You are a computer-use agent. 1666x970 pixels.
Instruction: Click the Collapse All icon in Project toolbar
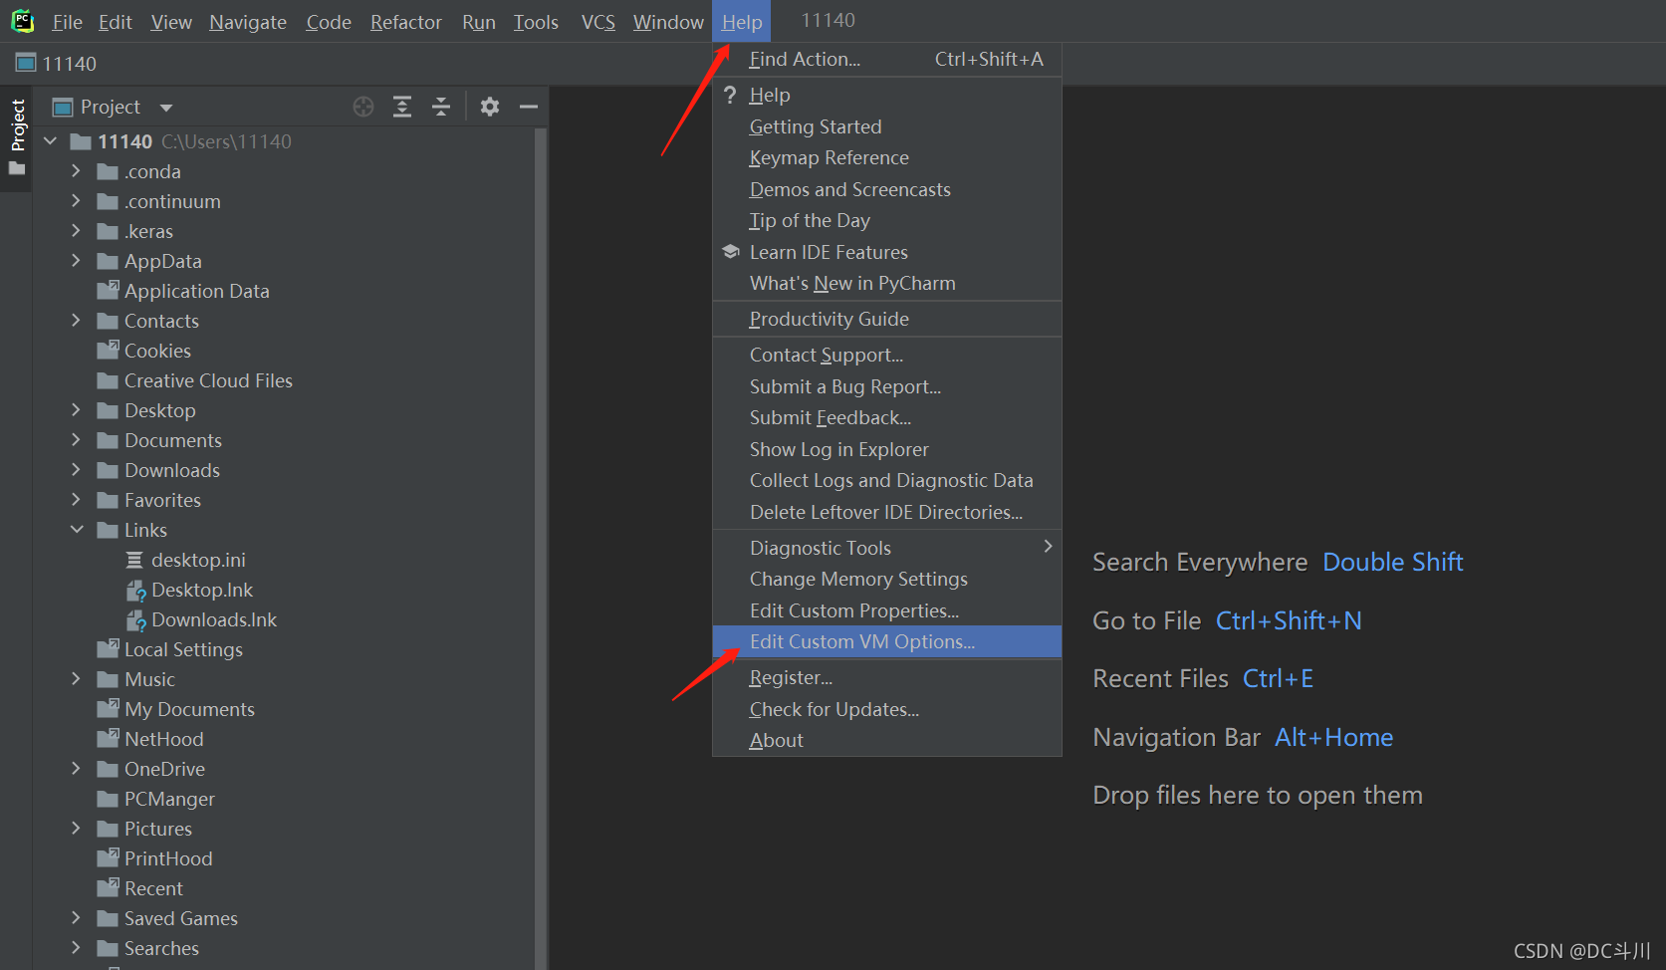click(x=441, y=107)
